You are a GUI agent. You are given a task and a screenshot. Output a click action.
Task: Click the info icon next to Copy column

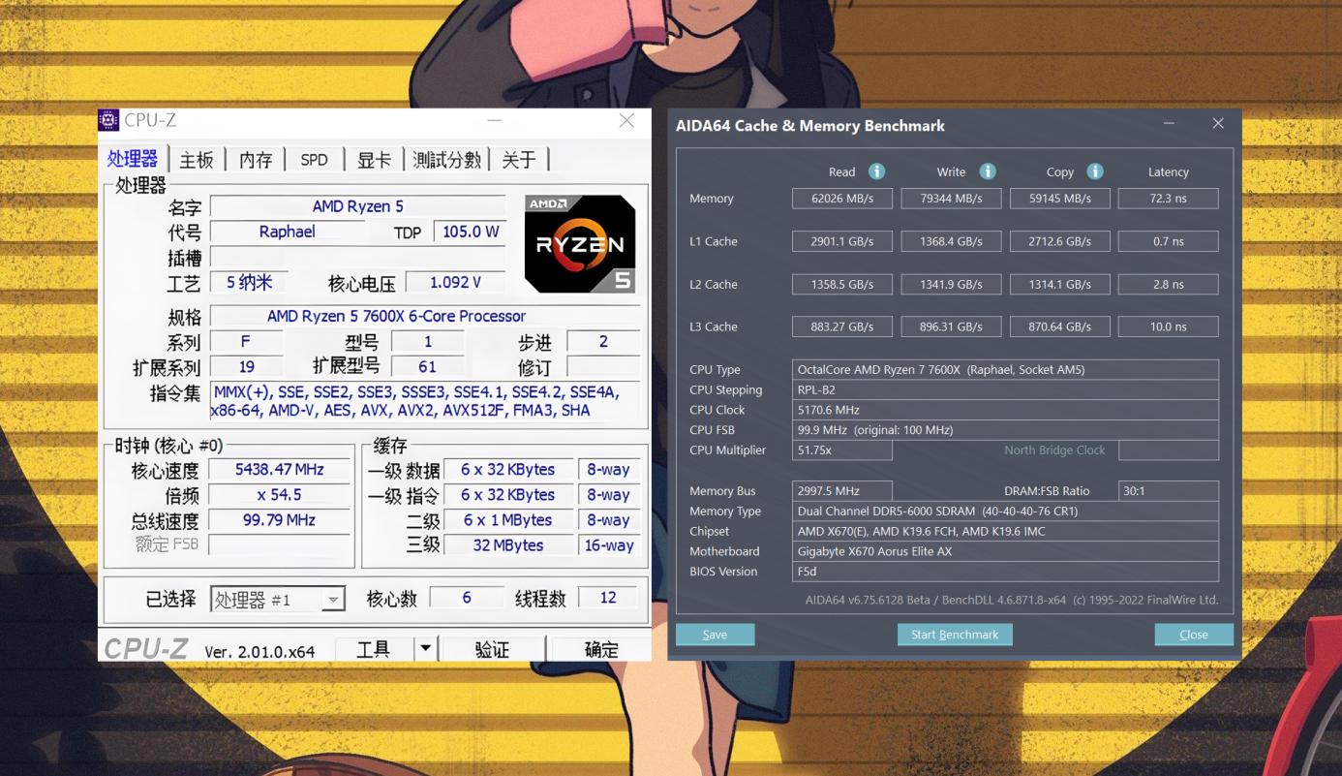1095,171
